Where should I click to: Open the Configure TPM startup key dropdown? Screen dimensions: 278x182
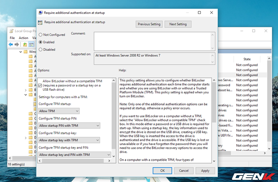(x=69, y=140)
